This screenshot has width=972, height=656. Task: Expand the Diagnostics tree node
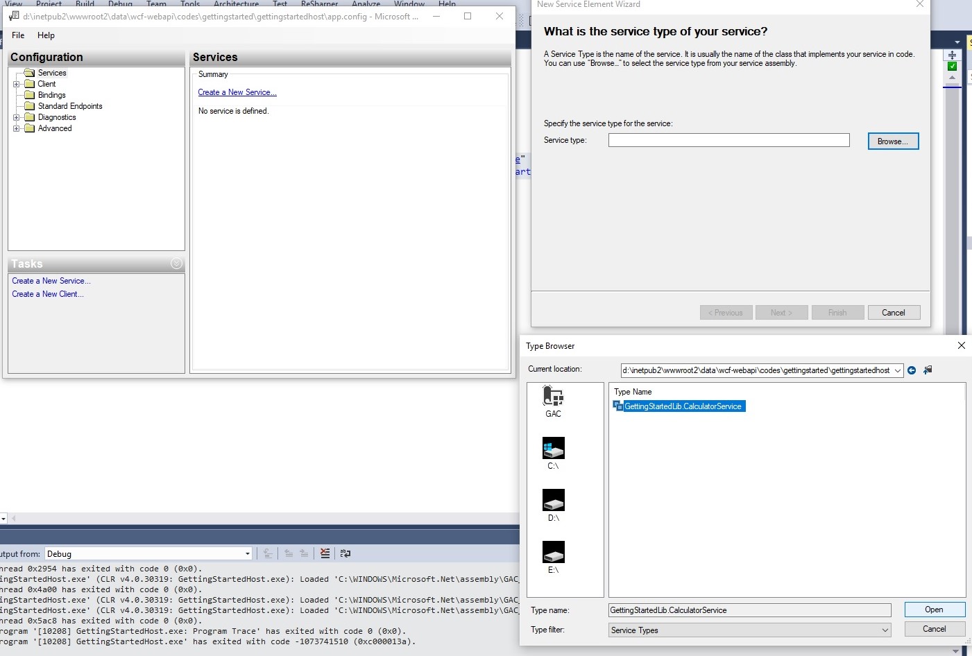(16, 116)
